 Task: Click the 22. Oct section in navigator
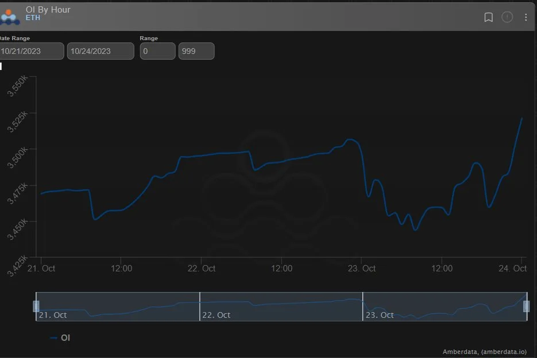point(281,306)
